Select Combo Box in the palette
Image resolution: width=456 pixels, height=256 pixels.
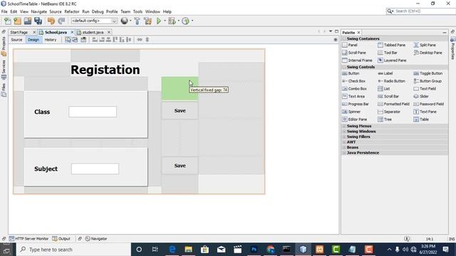[x=354, y=88]
